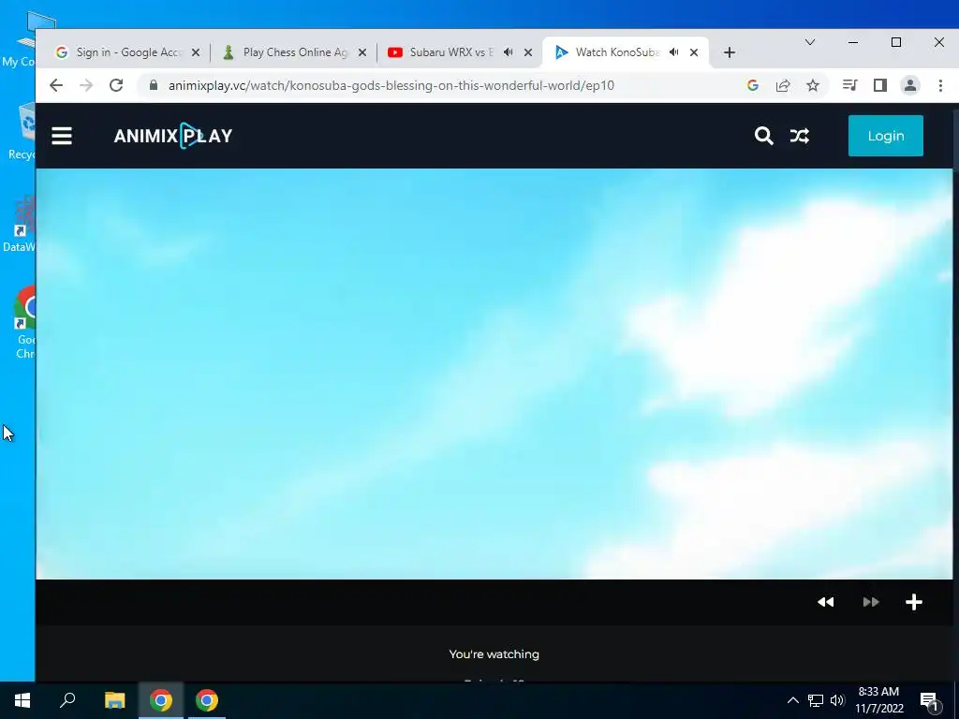This screenshot has height=719, width=959.
Task: Click the random anime shuffle icon
Action: (800, 136)
